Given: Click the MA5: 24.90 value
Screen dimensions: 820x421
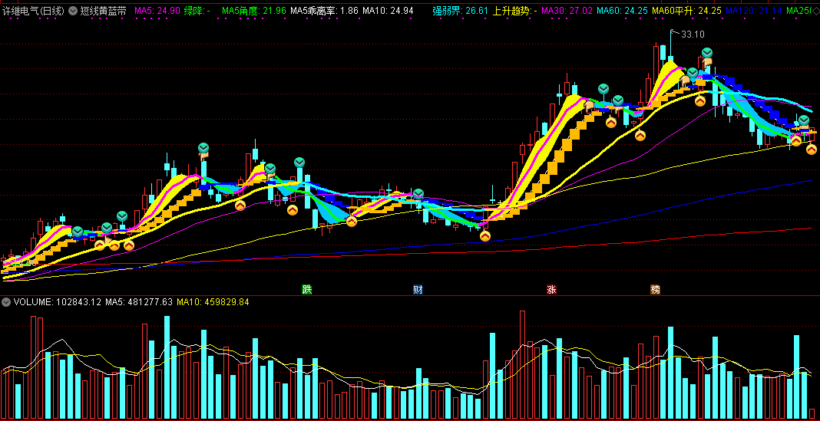Looking at the screenshot, I should [x=158, y=11].
